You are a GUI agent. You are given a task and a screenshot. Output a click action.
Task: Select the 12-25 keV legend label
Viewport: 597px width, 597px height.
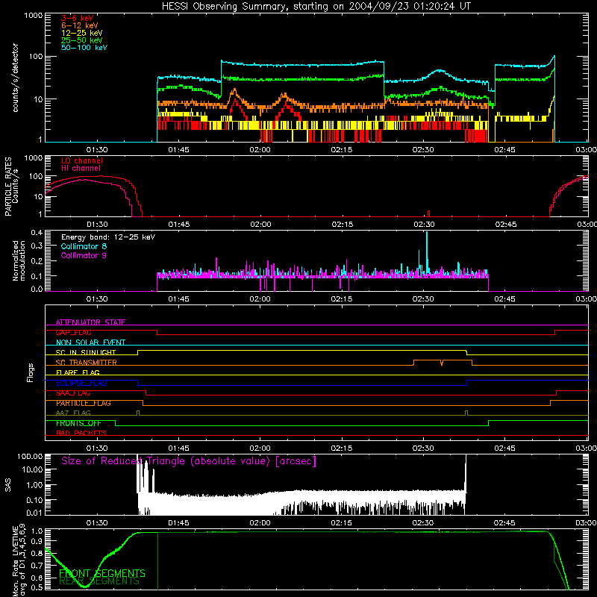(82, 33)
